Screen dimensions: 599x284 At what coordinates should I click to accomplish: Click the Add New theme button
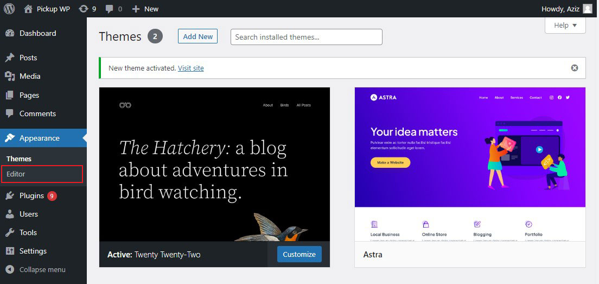[198, 36]
